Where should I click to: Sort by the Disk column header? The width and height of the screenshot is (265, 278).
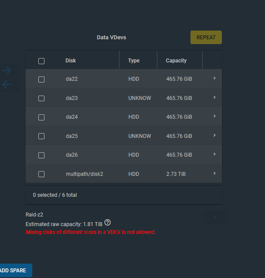[x=71, y=61]
